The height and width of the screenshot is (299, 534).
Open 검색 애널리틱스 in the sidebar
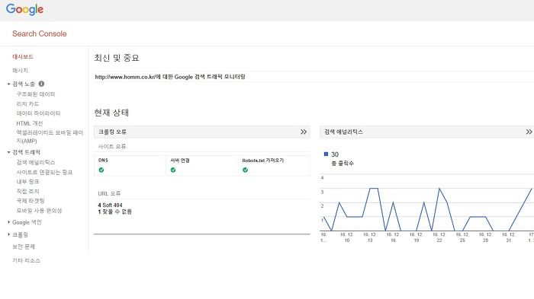tap(36, 162)
